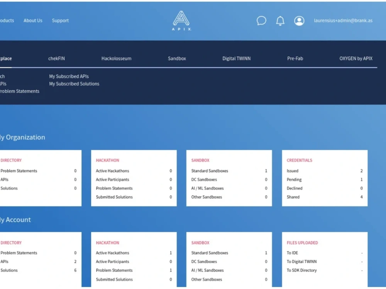Image resolution: width=386 pixels, height=289 pixels.
Task: Open the account email laurensius+admin@brank.as
Action: pyautogui.click(x=343, y=21)
